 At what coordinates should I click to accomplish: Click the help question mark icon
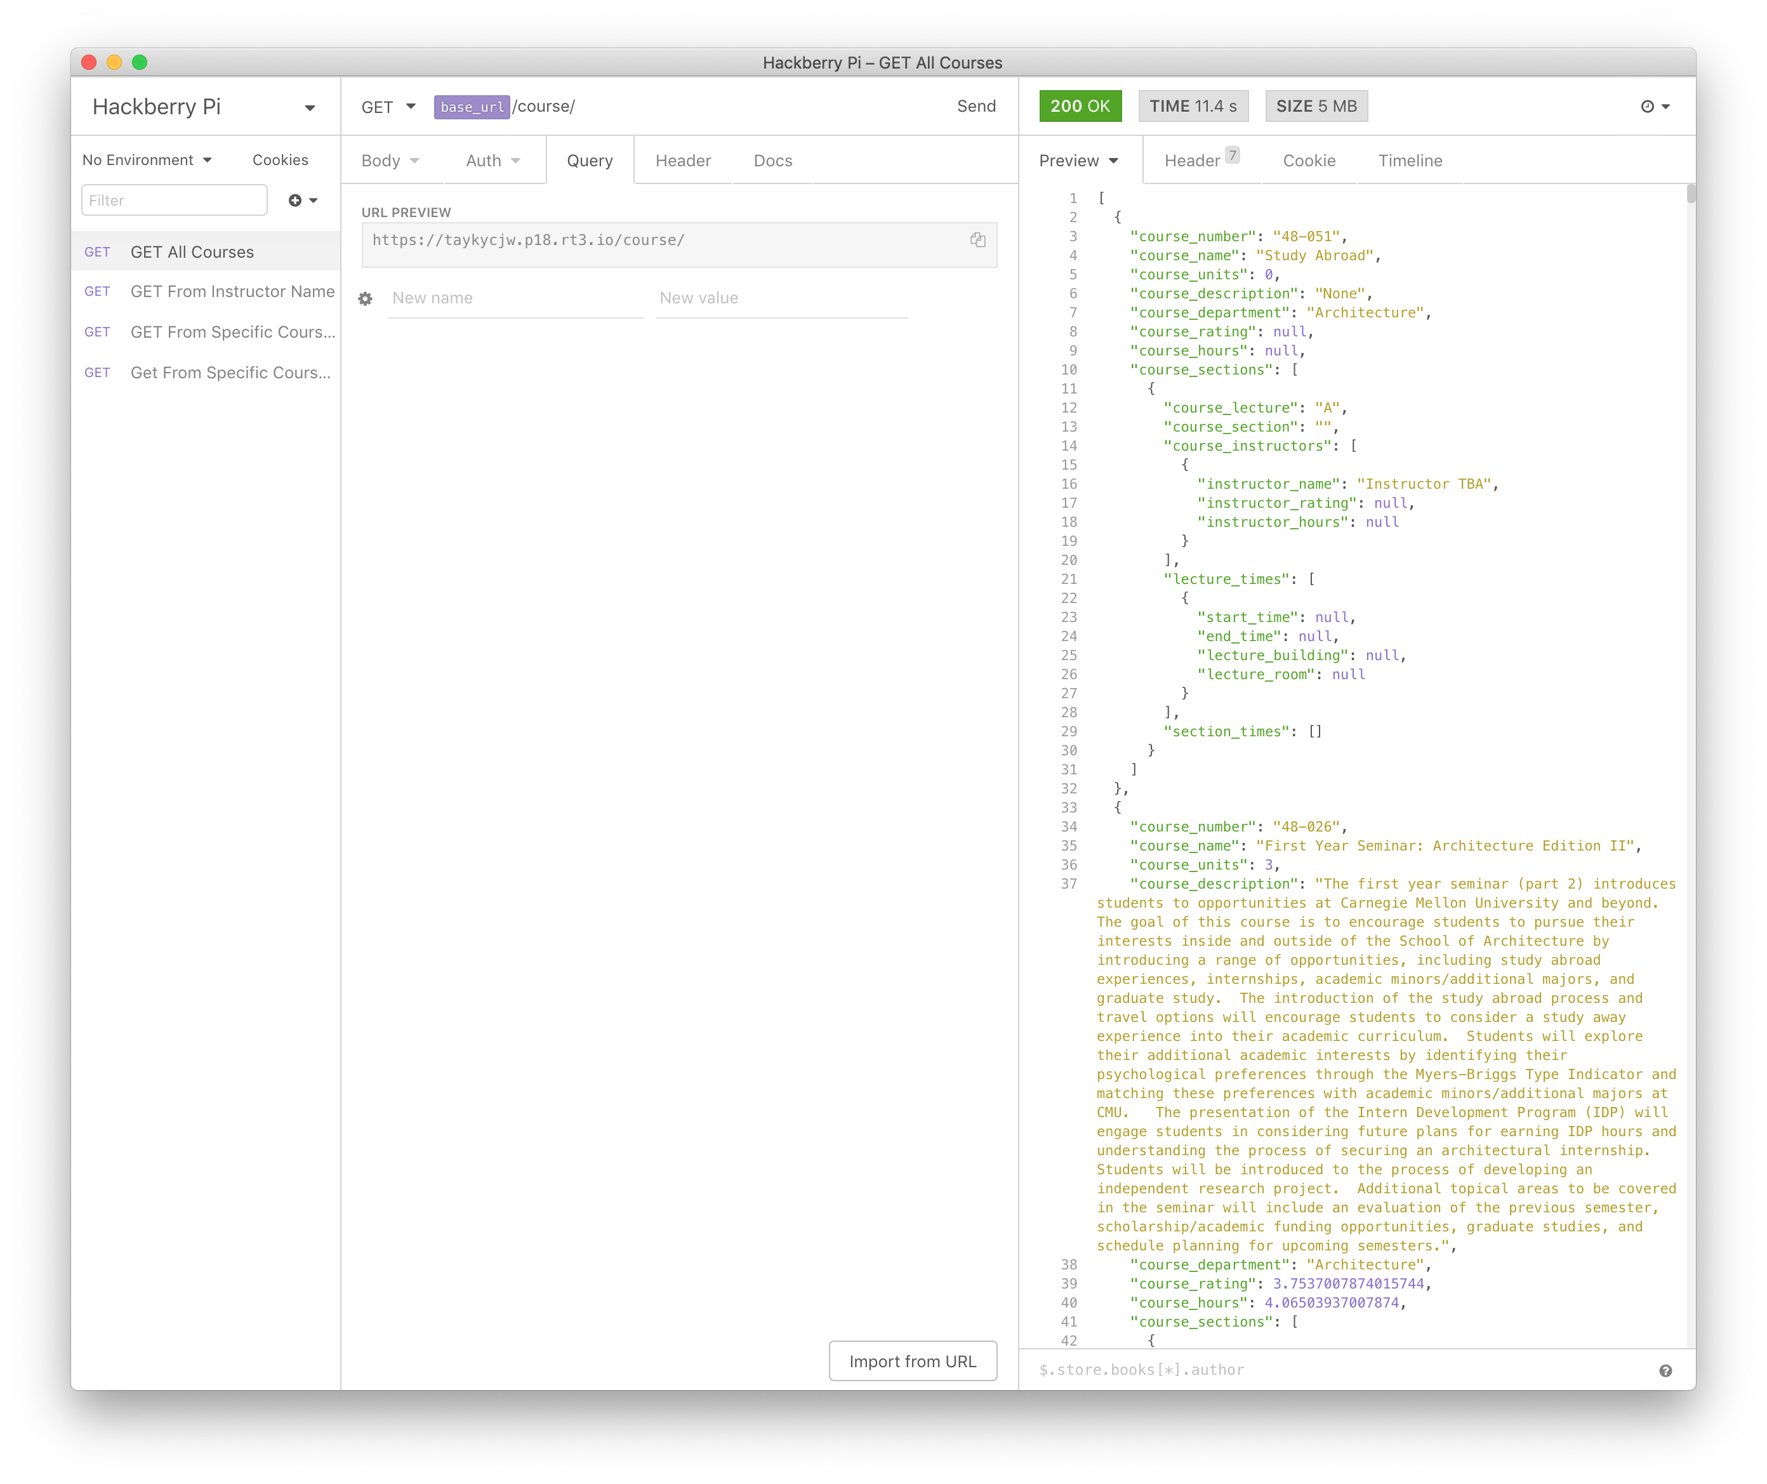click(x=1665, y=1370)
